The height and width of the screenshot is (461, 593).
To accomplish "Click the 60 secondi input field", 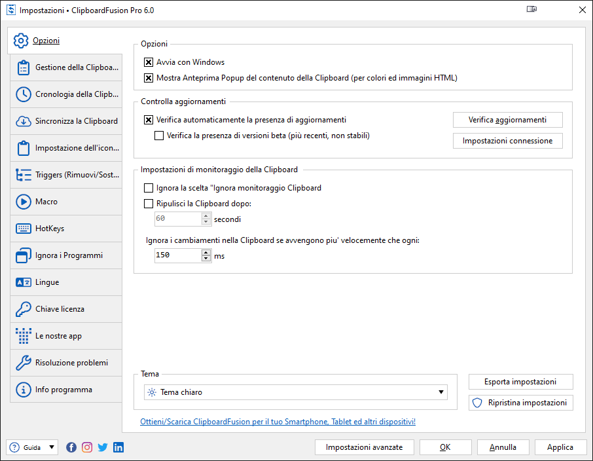I will pos(178,219).
